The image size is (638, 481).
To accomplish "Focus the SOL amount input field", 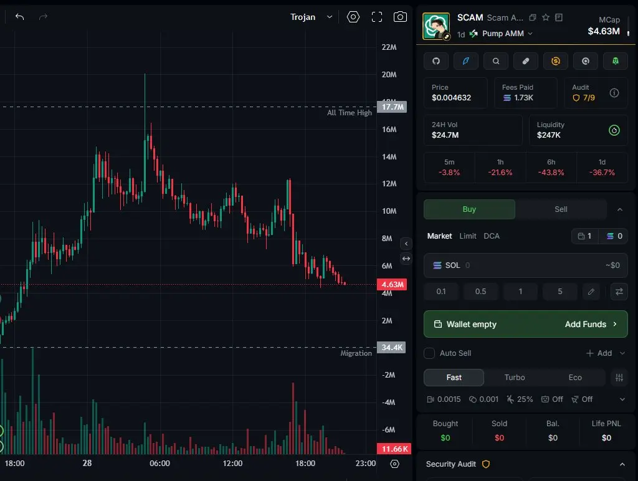I will (526, 265).
